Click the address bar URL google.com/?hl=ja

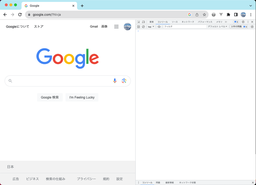coord(47,14)
